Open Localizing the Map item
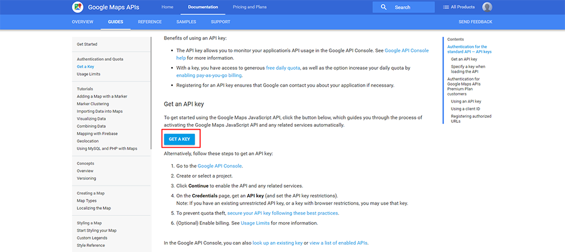The width and height of the screenshot is (565, 252). [x=94, y=208]
